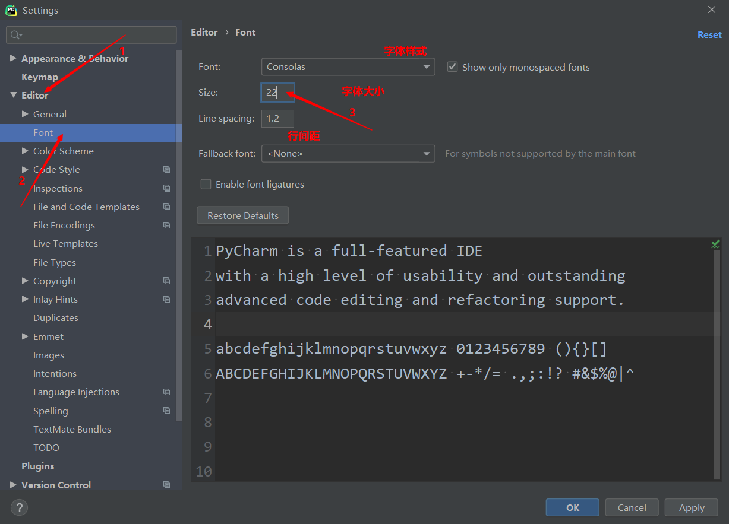The image size is (729, 524).
Task: Click the lowercase alphabet line in preview
Action: coord(411,348)
